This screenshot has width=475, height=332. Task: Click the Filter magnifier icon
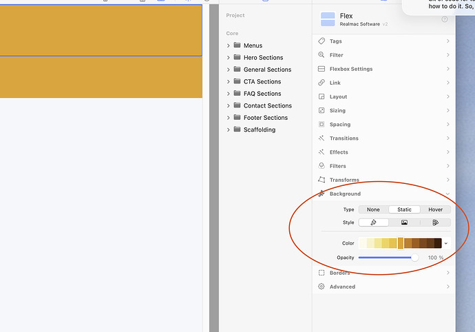click(x=321, y=55)
